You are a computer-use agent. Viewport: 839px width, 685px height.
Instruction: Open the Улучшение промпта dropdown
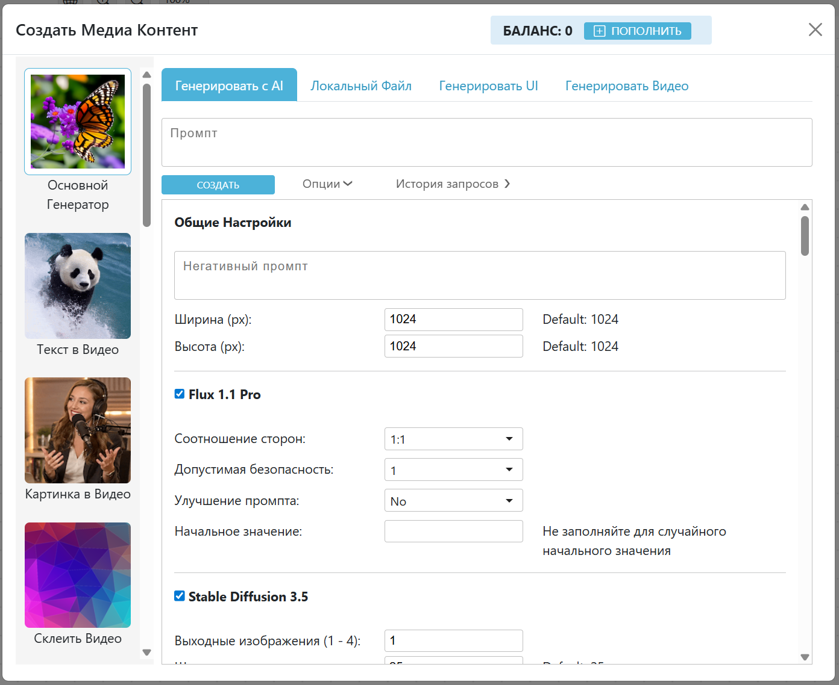point(453,501)
